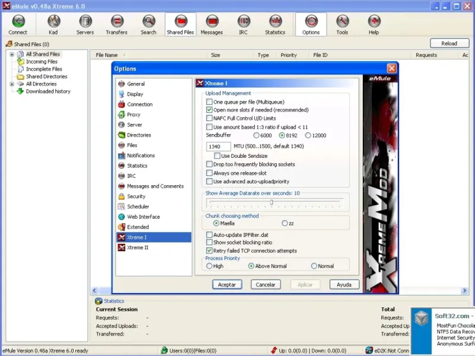Viewport: 475px width, 356px height.
Task: Close the Options dialog
Action: 392,68
